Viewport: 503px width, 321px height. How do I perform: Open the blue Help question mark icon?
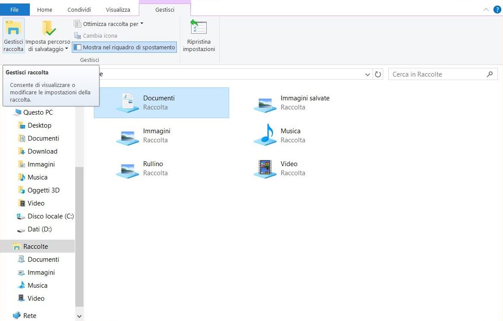(497, 10)
